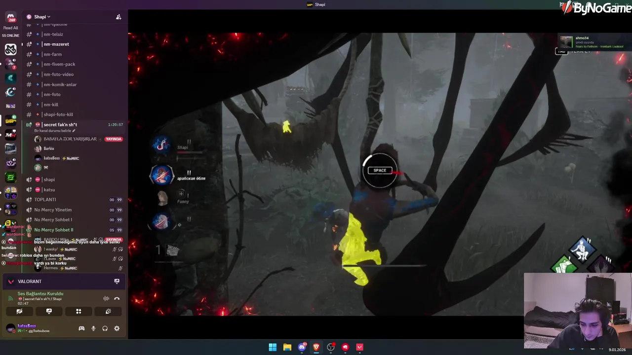Open the server icon with 7 badge

click(x=10, y=64)
